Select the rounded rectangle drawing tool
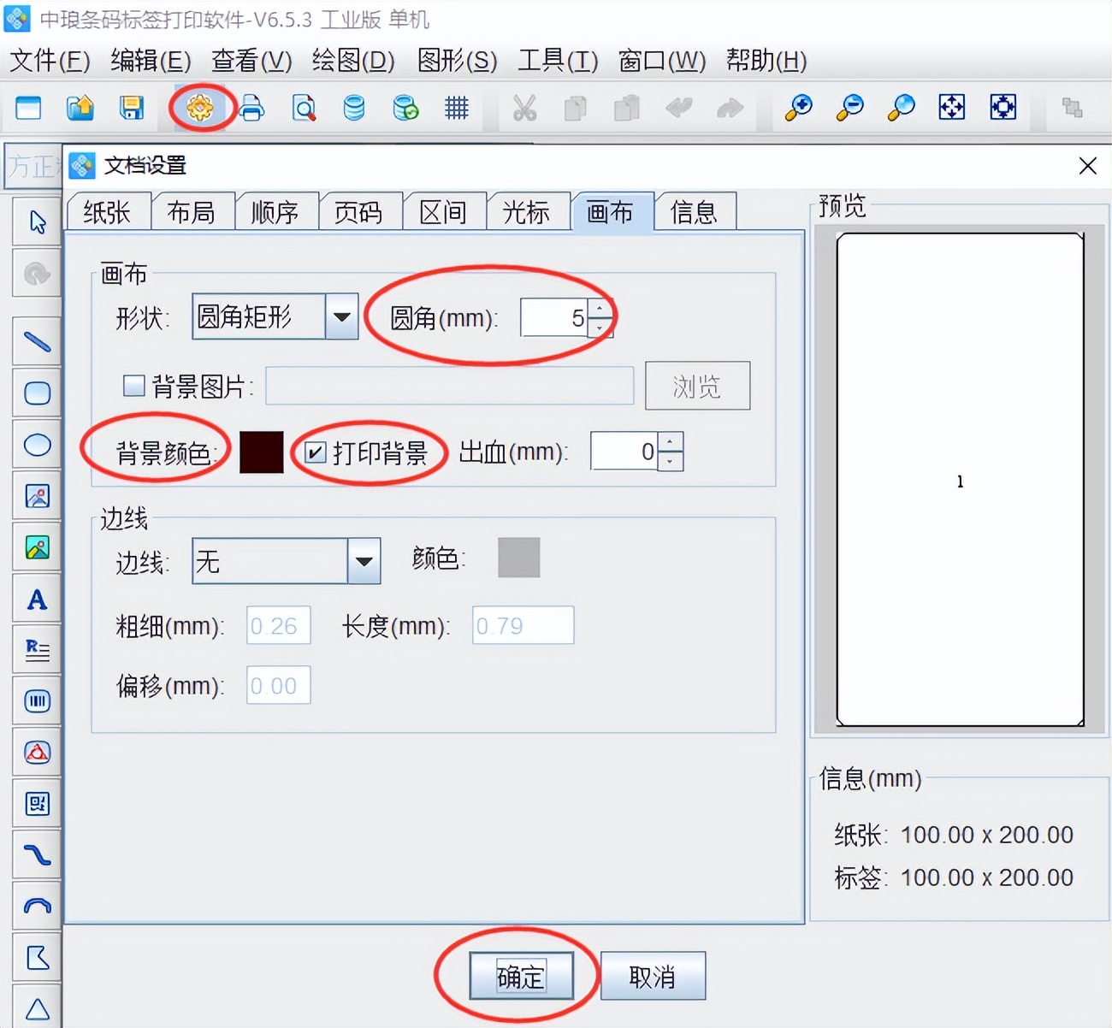 [x=38, y=393]
